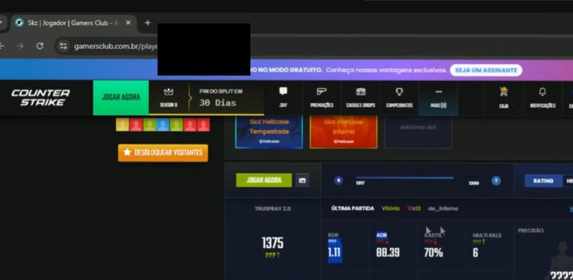Click the Precisão heading
573x280 pixels.
pos(530,230)
